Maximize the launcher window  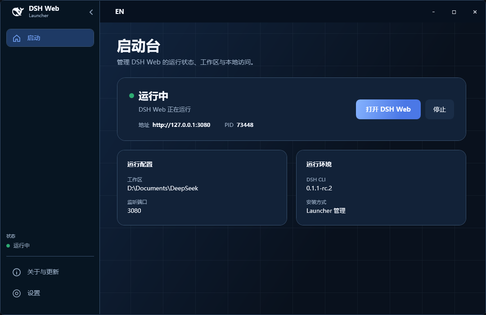point(454,12)
